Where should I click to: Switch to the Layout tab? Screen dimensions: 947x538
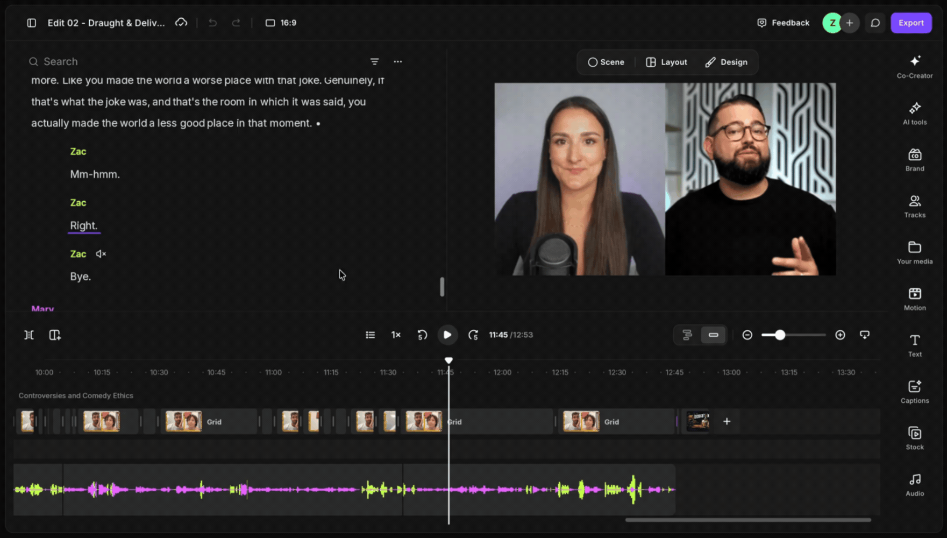coord(666,62)
